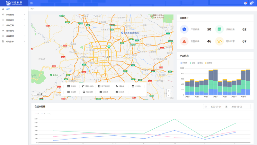Toggle series A in online rate legend
257x145 pixels.
tap(37, 114)
